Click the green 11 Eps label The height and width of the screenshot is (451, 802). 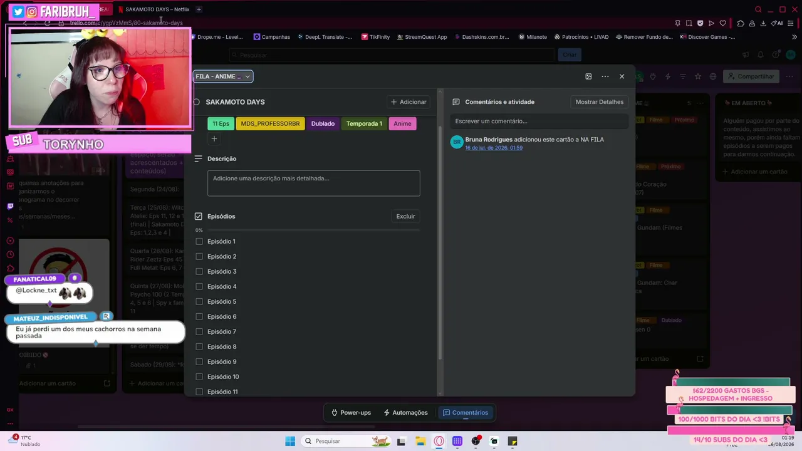pyautogui.click(x=221, y=124)
